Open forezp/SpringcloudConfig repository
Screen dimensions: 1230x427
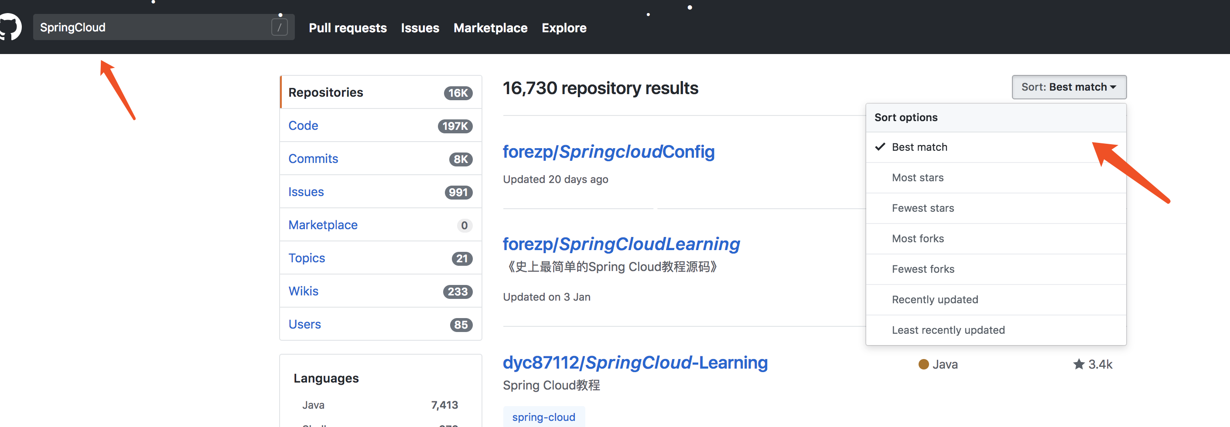click(x=608, y=152)
